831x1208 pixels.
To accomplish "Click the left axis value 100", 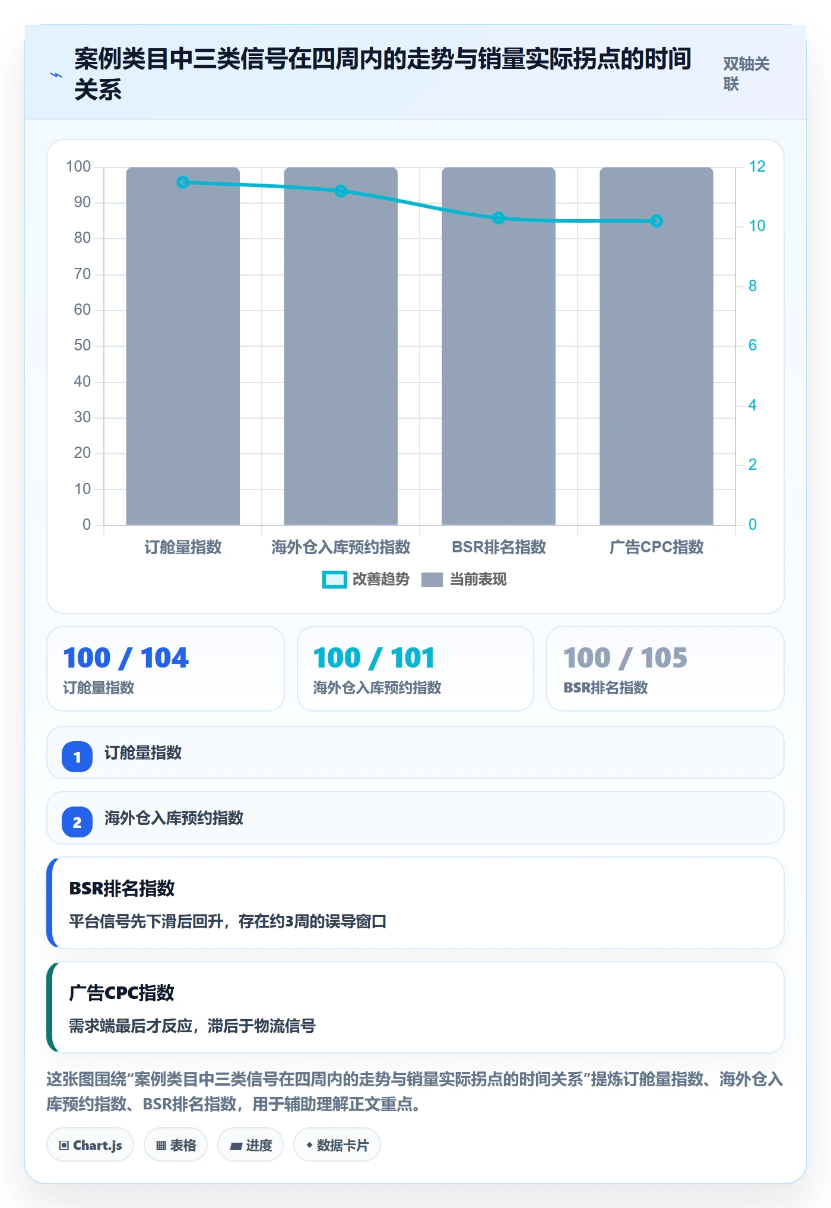I will pyautogui.click(x=78, y=167).
